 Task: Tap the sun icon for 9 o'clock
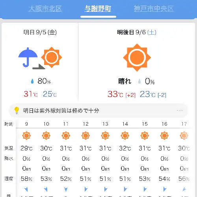tap(26, 136)
